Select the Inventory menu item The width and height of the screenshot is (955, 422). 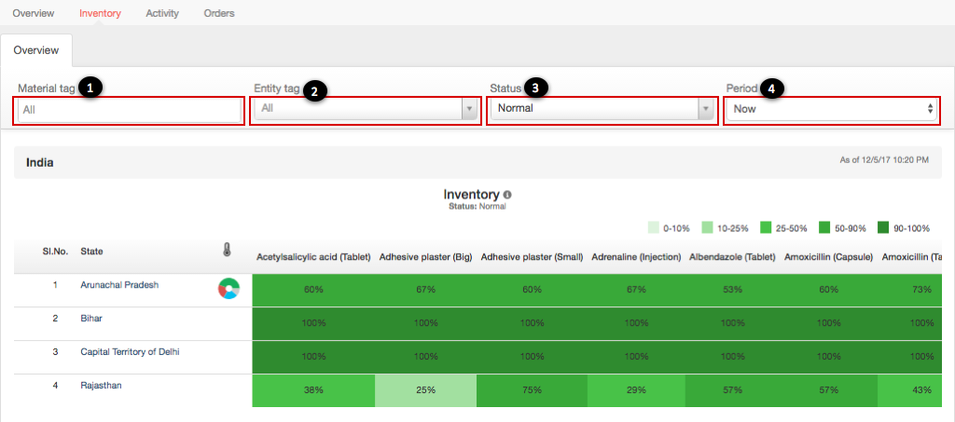click(100, 13)
